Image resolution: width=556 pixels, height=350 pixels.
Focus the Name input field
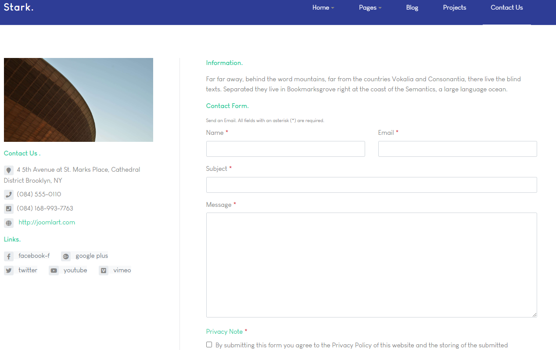point(286,149)
